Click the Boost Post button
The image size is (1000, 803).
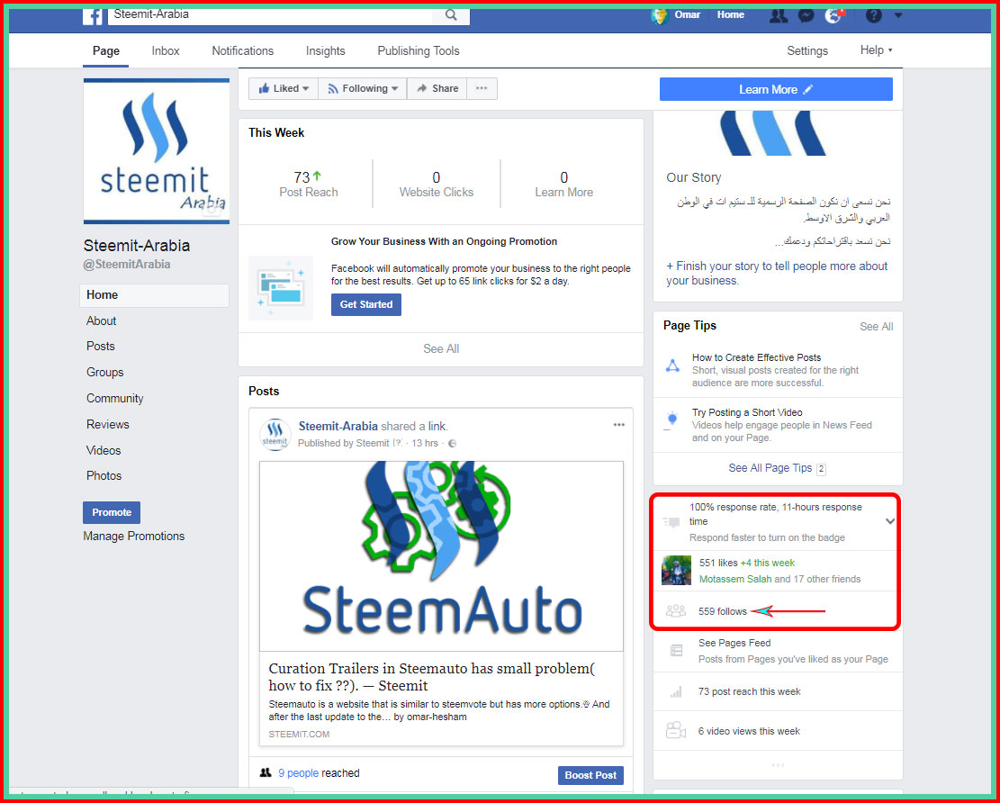[x=590, y=776]
